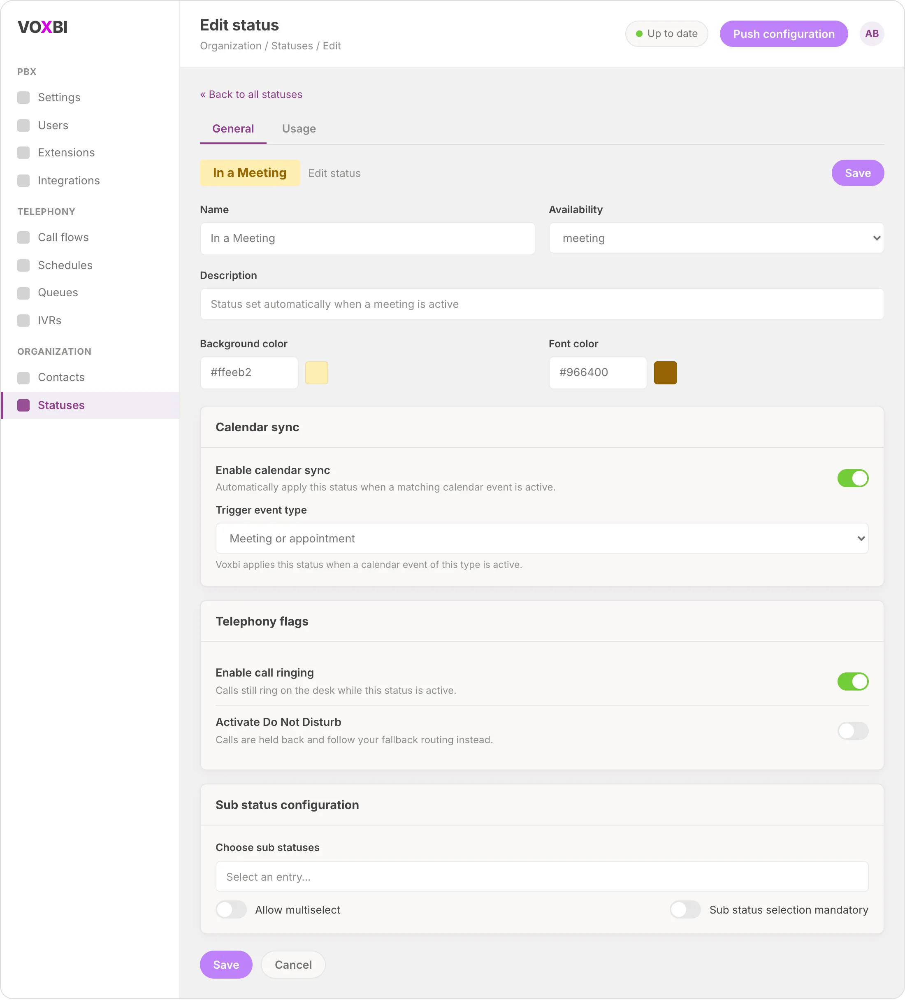
Task: Open Settings via its sidebar icon
Action: coord(23,97)
